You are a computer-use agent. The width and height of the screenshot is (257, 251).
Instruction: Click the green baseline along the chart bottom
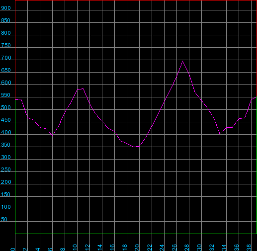point(136,234)
